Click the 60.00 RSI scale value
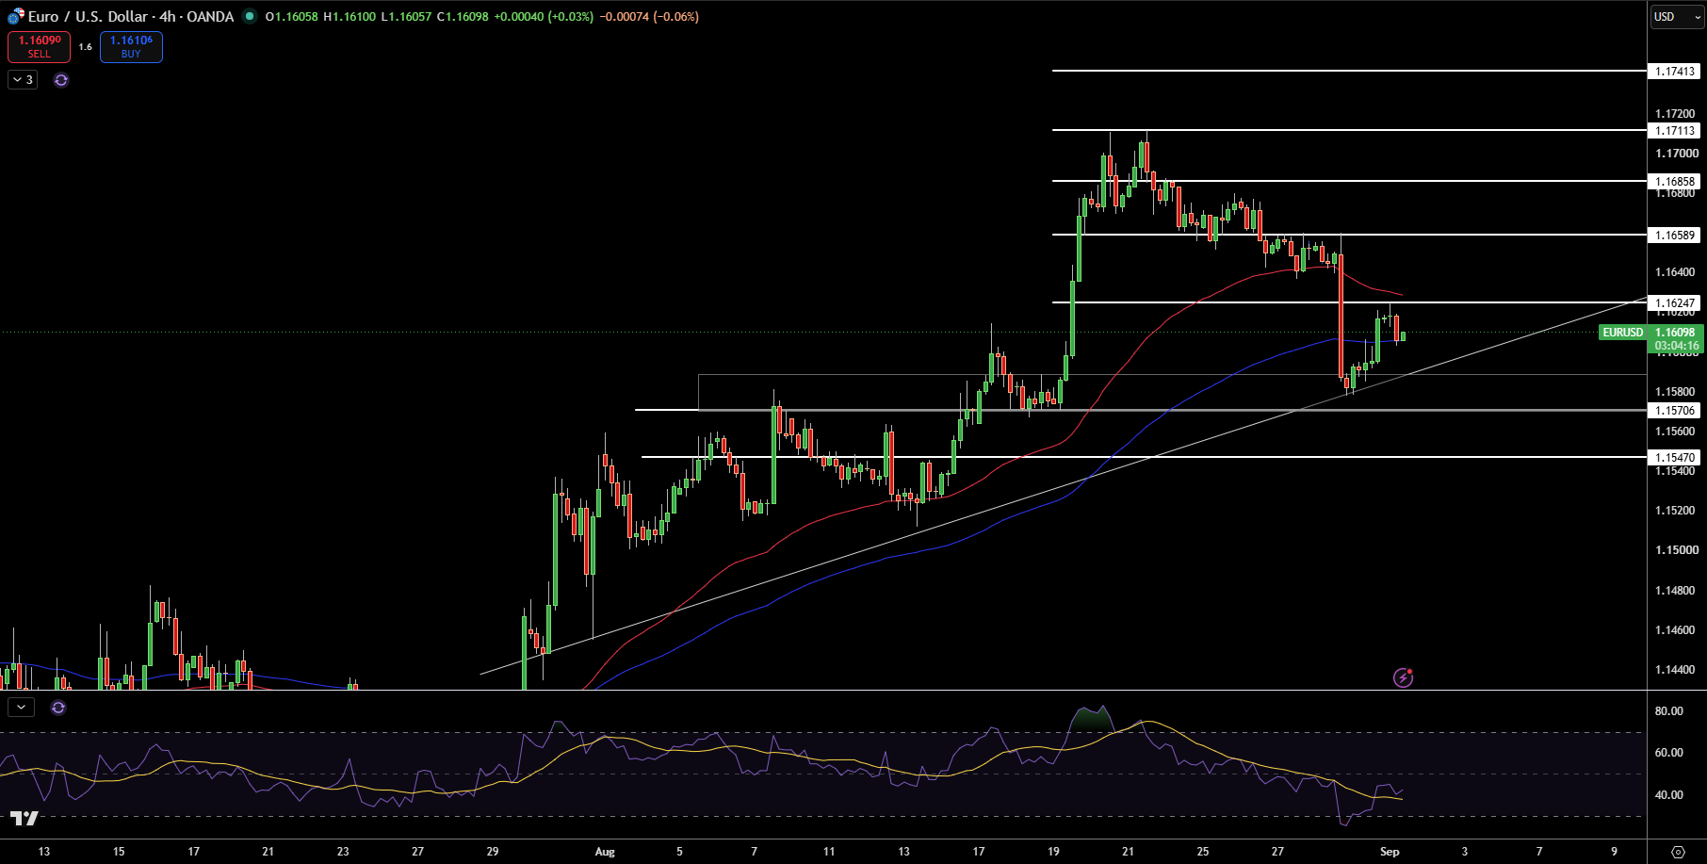This screenshot has height=864, width=1707. (x=1669, y=753)
